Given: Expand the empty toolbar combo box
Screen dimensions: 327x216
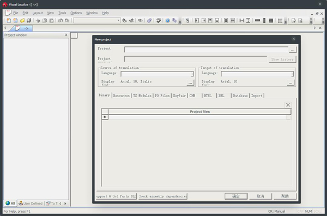Looking at the screenshot, I should pyautogui.click(x=118, y=20).
